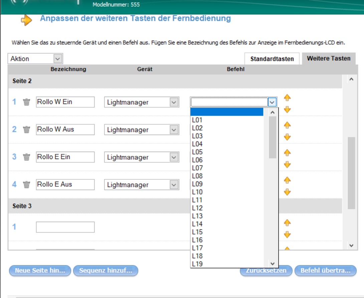Choose L12 in the open Befehl list
Screen dimensions: 364x298
point(197,208)
